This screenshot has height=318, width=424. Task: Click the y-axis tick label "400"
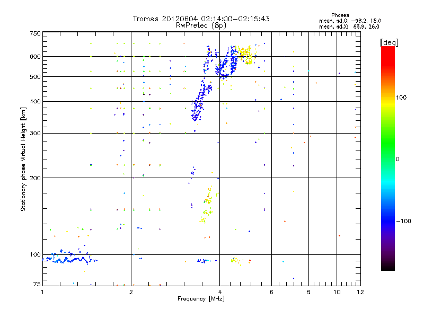click(35, 101)
